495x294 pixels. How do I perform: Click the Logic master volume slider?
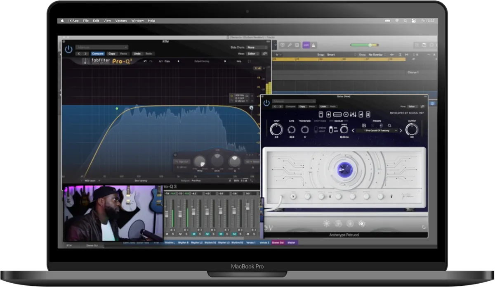click(x=364, y=45)
